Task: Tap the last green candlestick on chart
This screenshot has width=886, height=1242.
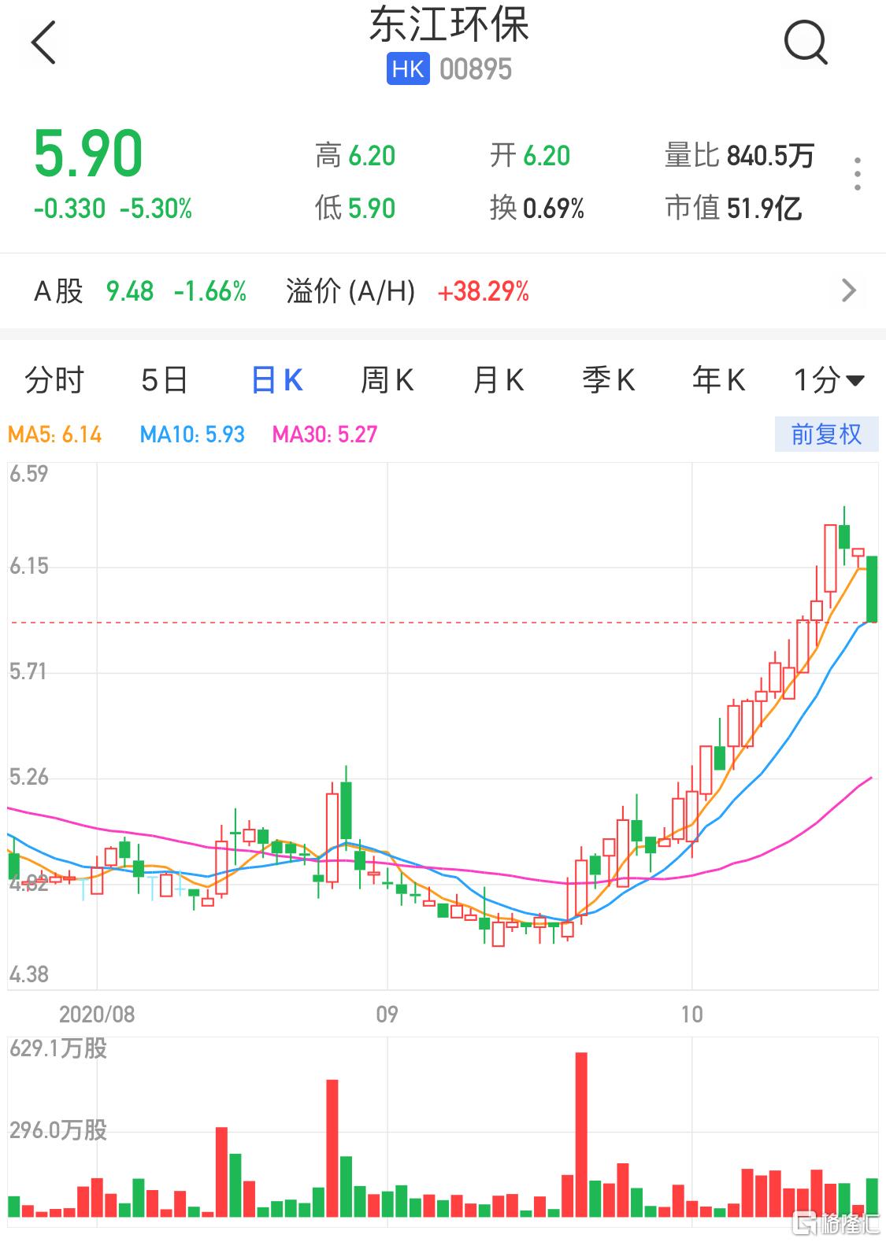Action: point(872,589)
